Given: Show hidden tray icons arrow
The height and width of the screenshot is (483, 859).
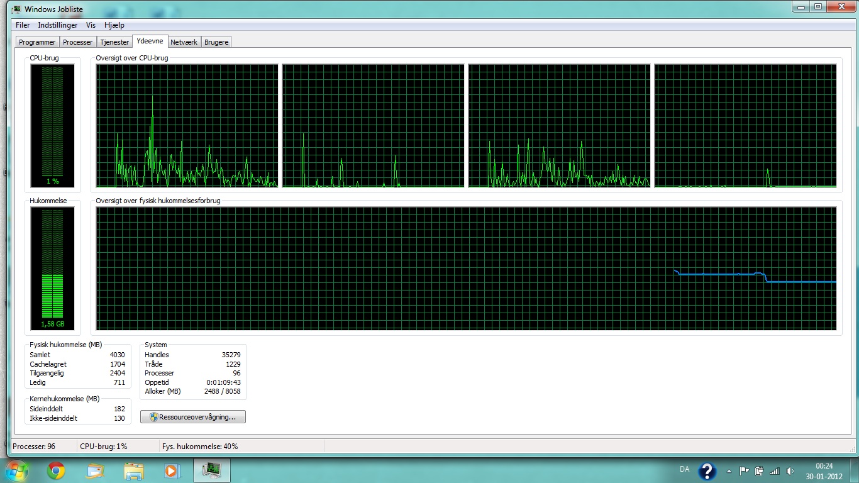Looking at the screenshot, I should pyautogui.click(x=729, y=471).
